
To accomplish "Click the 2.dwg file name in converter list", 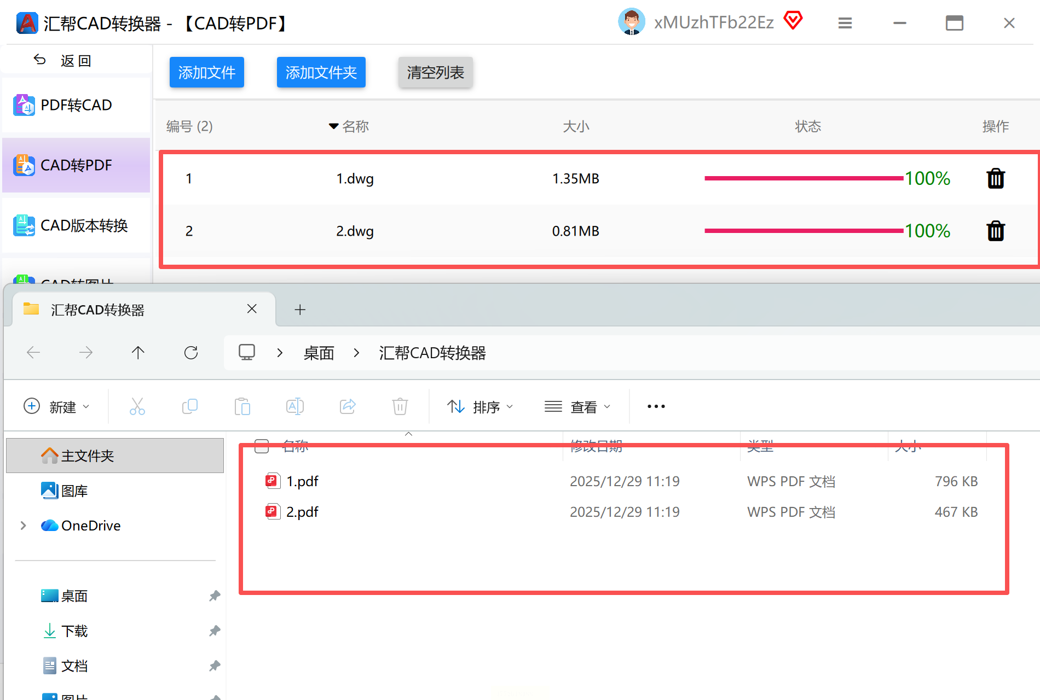I will pos(355,231).
